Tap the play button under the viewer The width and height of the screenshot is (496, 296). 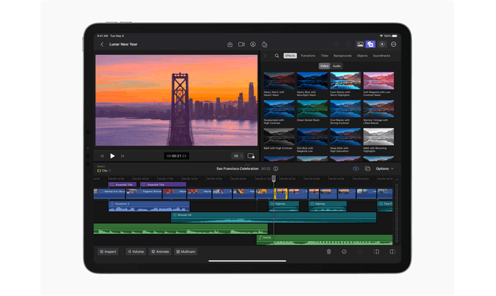113,156
